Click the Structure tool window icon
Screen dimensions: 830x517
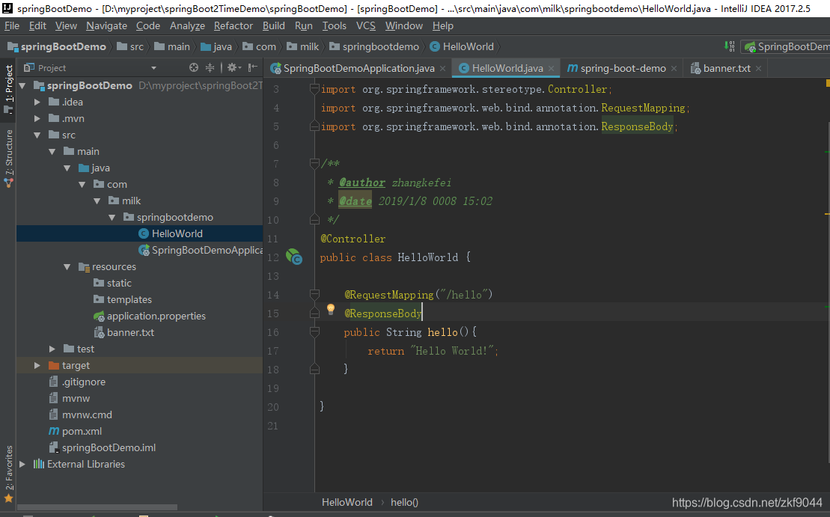tap(8, 183)
